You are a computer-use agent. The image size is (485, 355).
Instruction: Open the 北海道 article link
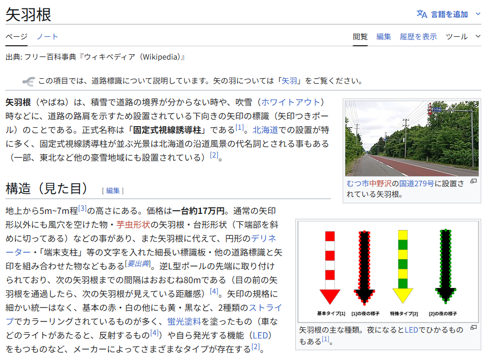click(x=265, y=129)
